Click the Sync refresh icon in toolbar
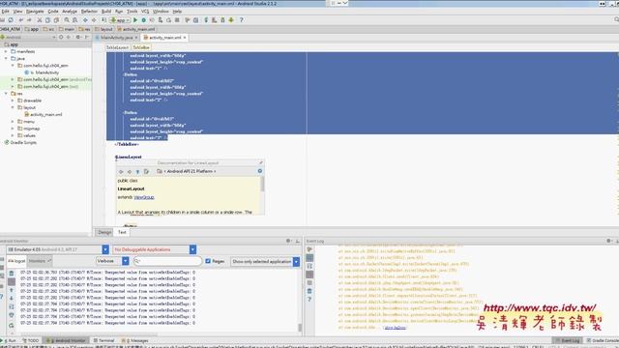The image size is (619, 348). (11, 19)
